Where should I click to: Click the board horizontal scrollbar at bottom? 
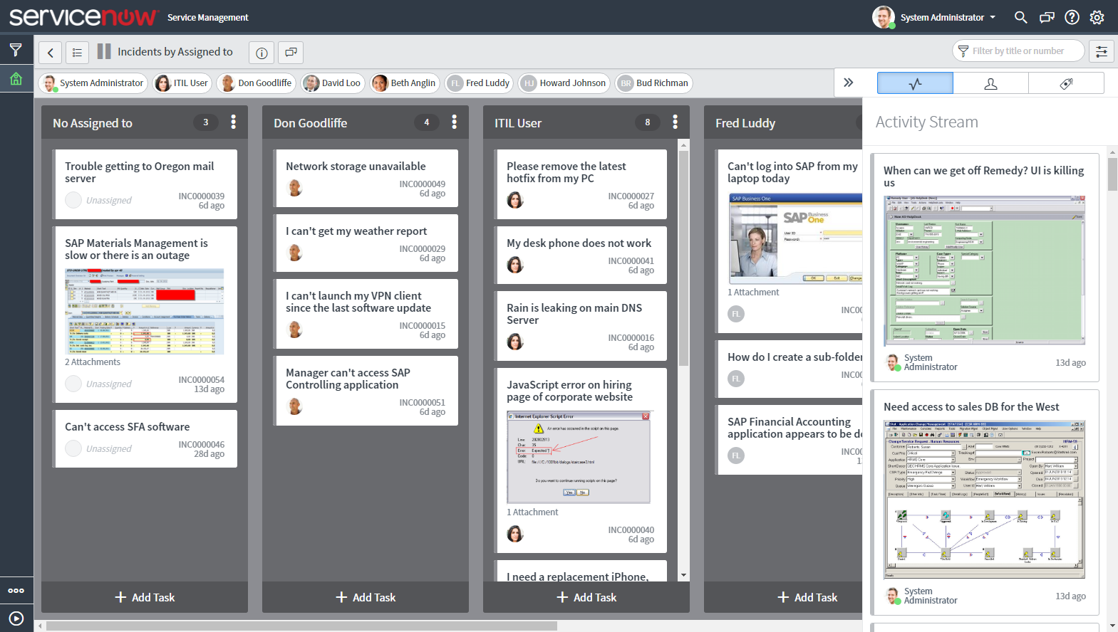click(301, 626)
